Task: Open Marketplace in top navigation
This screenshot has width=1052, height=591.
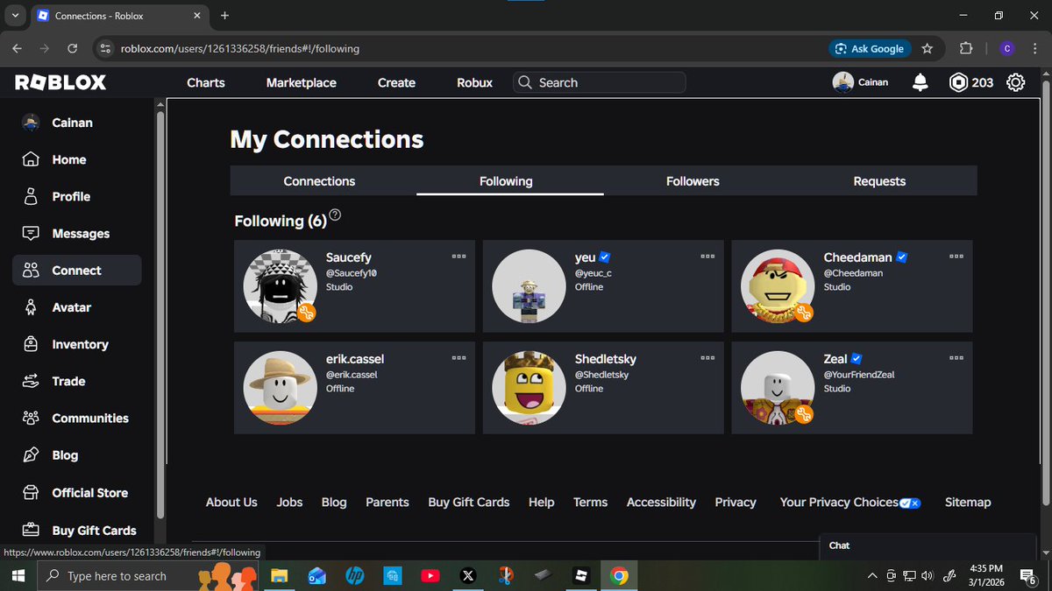Action: 302,82
